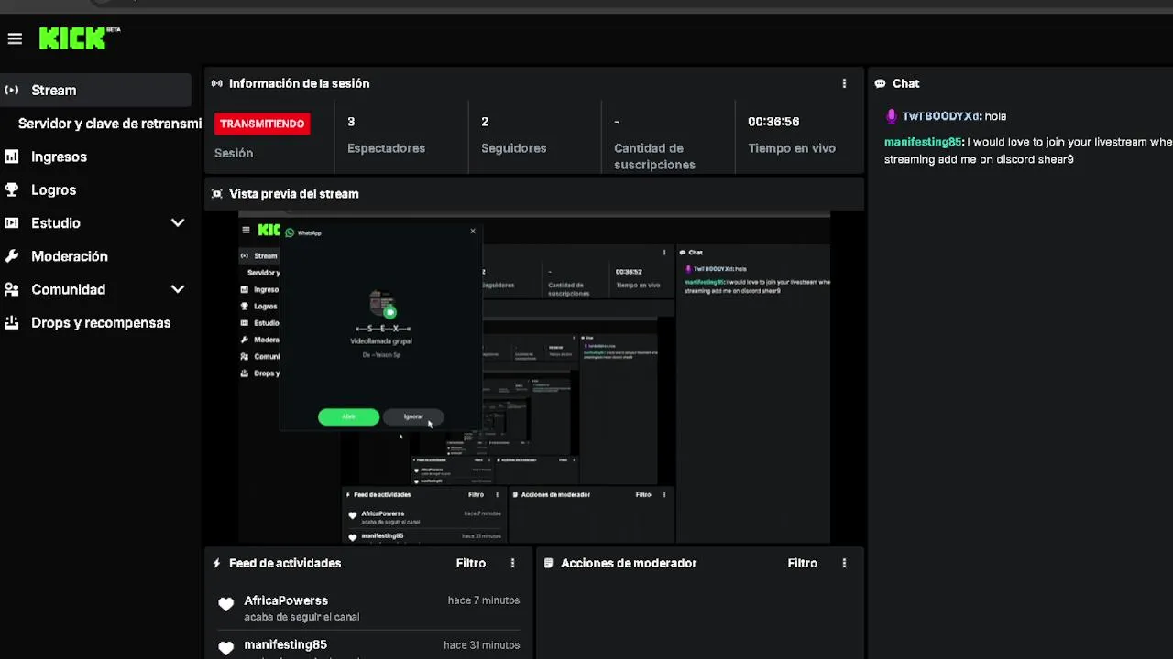Click the stream preview thumbnail
The height and width of the screenshot is (659, 1173).
534,377
